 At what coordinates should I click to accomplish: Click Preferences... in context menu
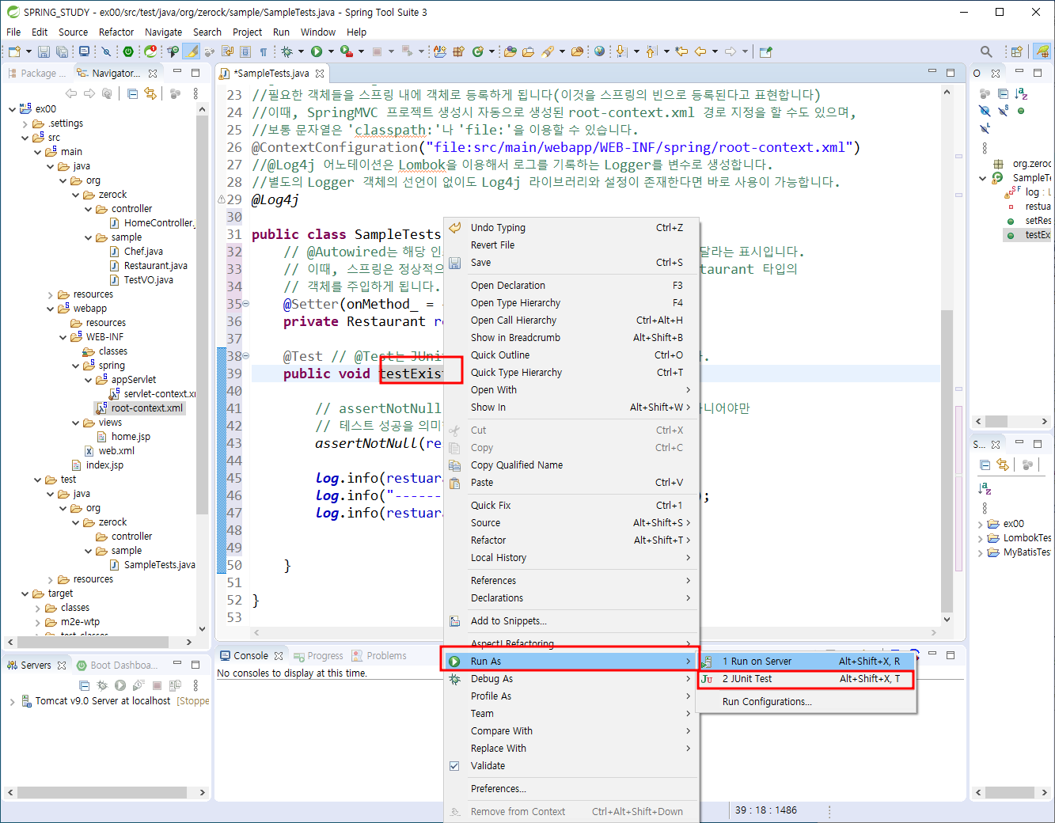pos(570,789)
